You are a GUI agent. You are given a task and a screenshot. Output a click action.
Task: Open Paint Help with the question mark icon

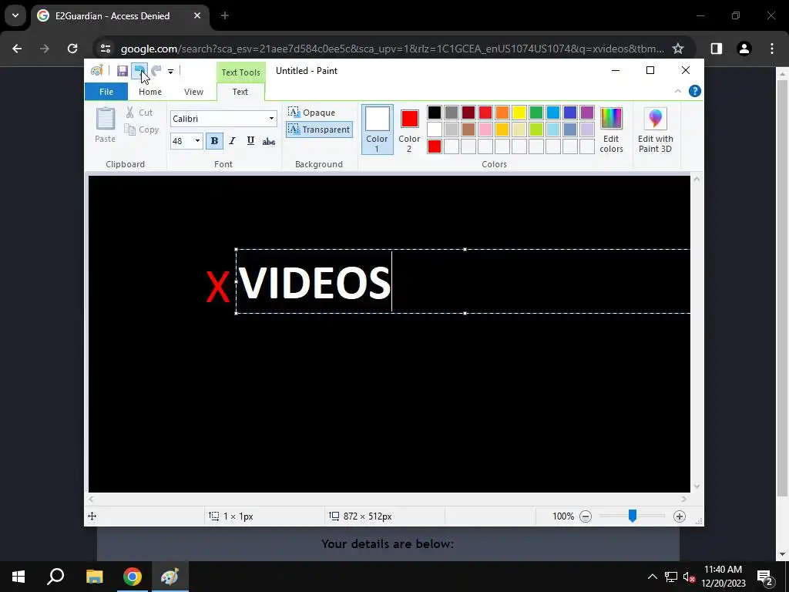695,91
